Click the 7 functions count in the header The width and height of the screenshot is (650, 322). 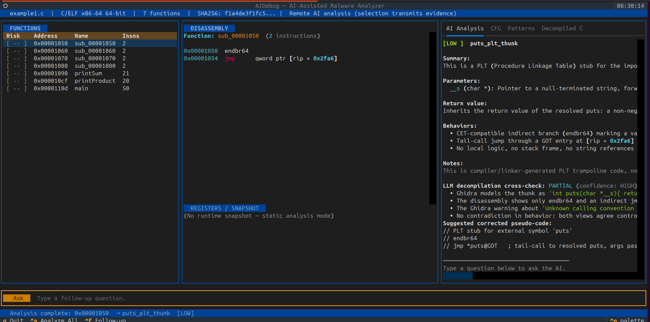(161, 13)
